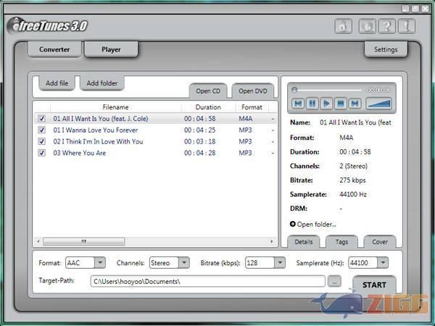Switch to the Player tab
This screenshot has height=326, width=435.
pos(111,50)
